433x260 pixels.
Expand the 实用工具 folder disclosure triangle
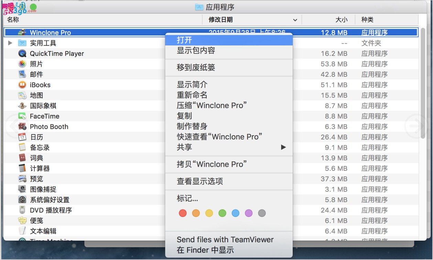(10, 43)
